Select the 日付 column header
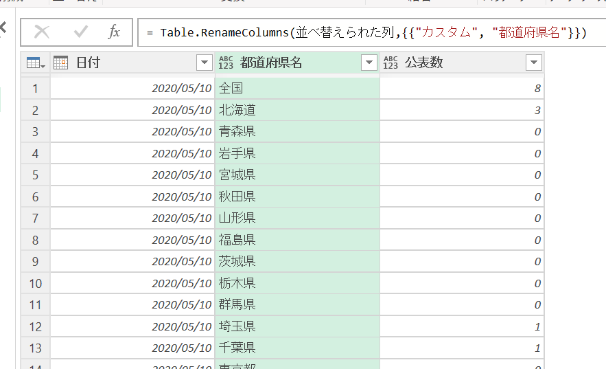This screenshot has width=606, height=369. pos(132,63)
